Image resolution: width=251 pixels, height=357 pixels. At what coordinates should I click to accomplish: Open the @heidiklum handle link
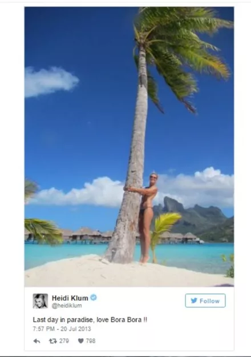coord(67,306)
